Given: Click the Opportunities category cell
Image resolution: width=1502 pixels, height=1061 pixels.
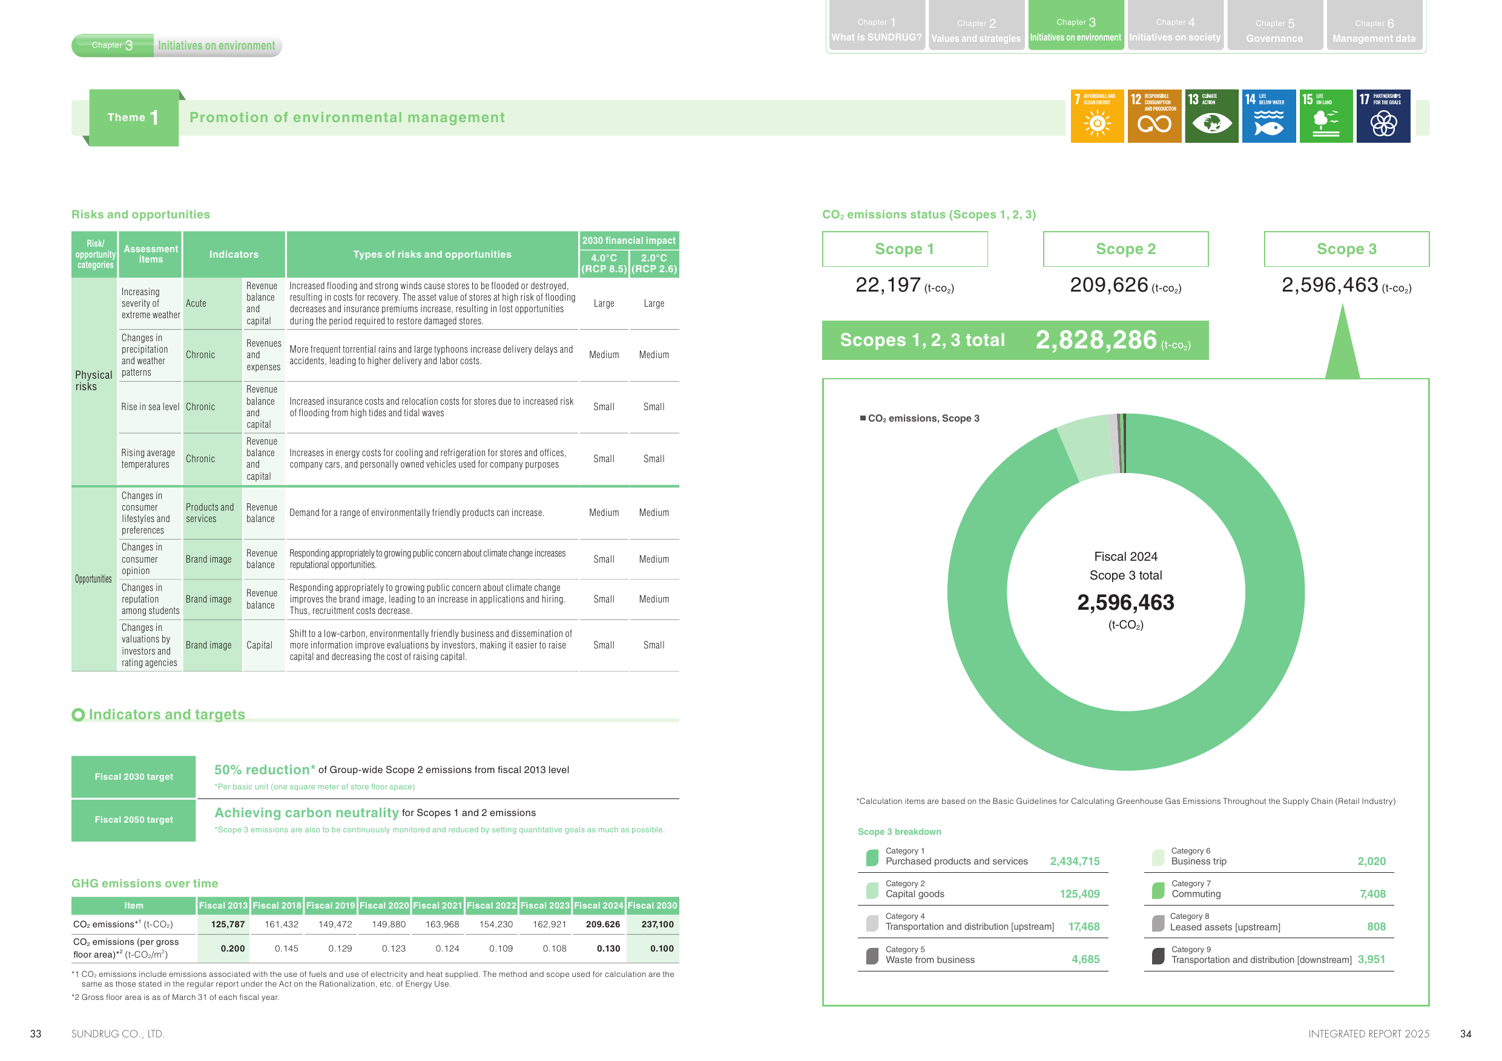Looking at the screenshot, I should tap(94, 579).
